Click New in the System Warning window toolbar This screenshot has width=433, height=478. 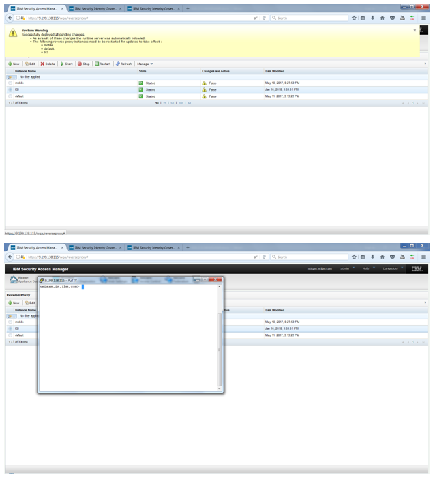(14, 64)
